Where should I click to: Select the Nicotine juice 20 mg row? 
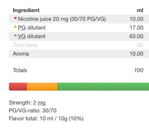[79, 19]
